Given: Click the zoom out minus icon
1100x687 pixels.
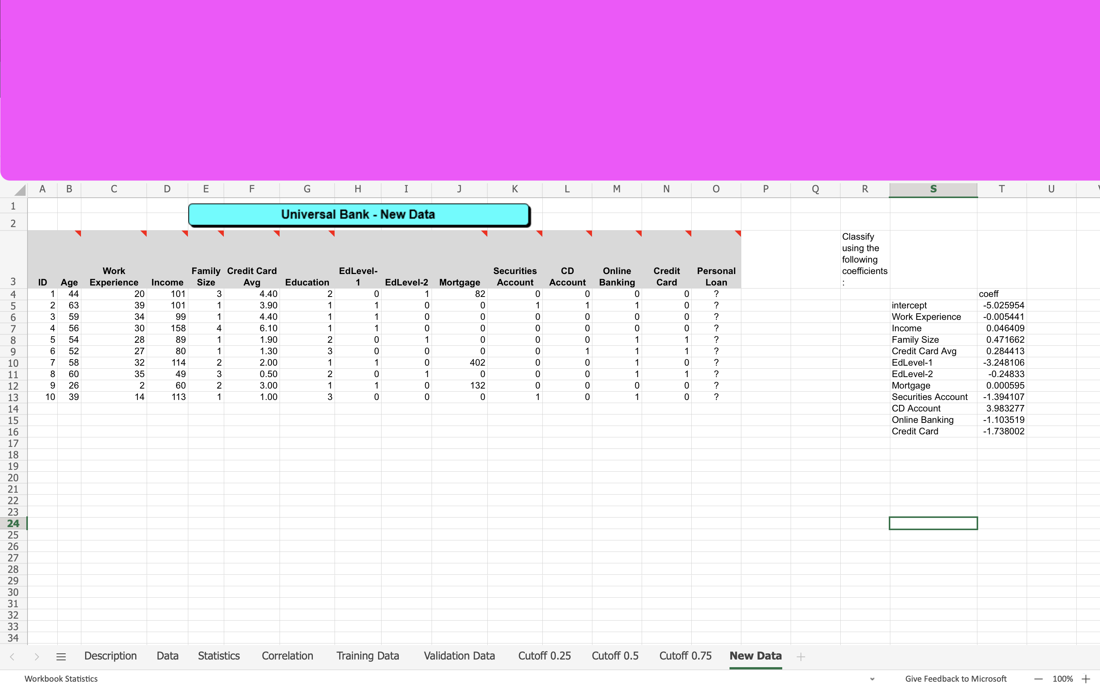Looking at the screenshot, I should (1038, 679).
